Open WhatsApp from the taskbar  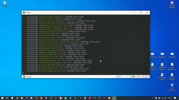(66, 98)
